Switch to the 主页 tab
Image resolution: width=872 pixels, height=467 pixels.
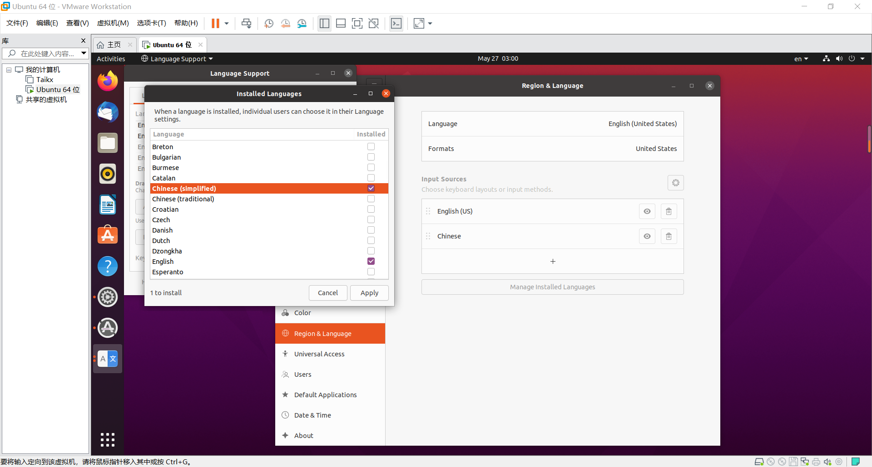(x=113, y=44)
